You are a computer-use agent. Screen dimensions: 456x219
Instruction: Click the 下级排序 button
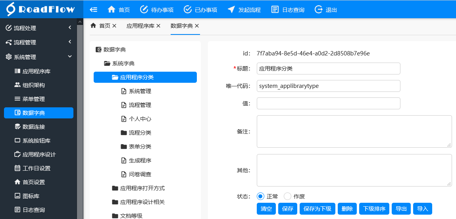coord(374,209)
